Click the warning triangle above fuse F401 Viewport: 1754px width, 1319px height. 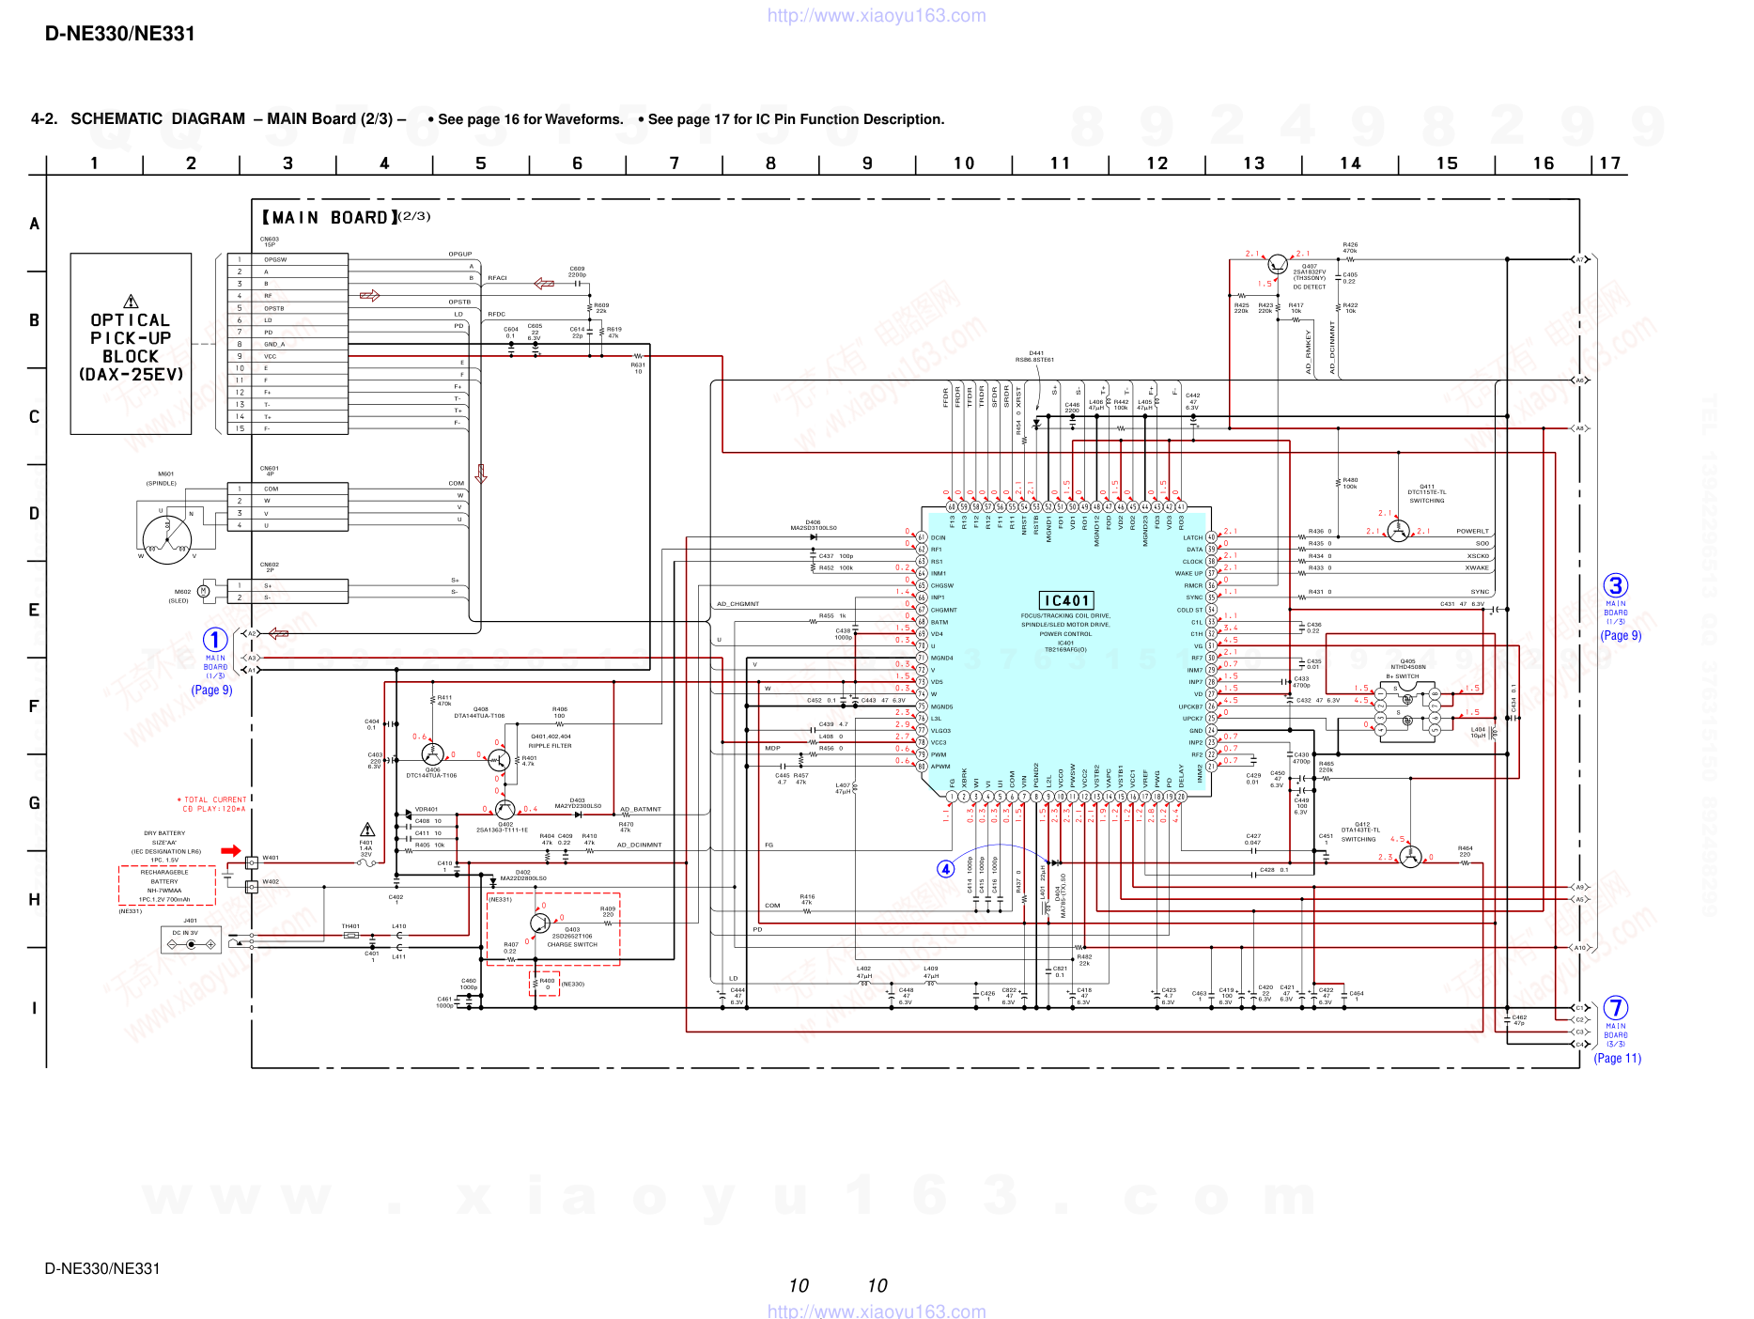click(x=367, y=830)
